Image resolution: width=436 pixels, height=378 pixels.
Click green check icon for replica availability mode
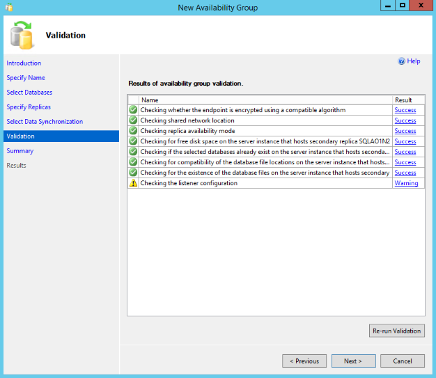tap(133, 131)
